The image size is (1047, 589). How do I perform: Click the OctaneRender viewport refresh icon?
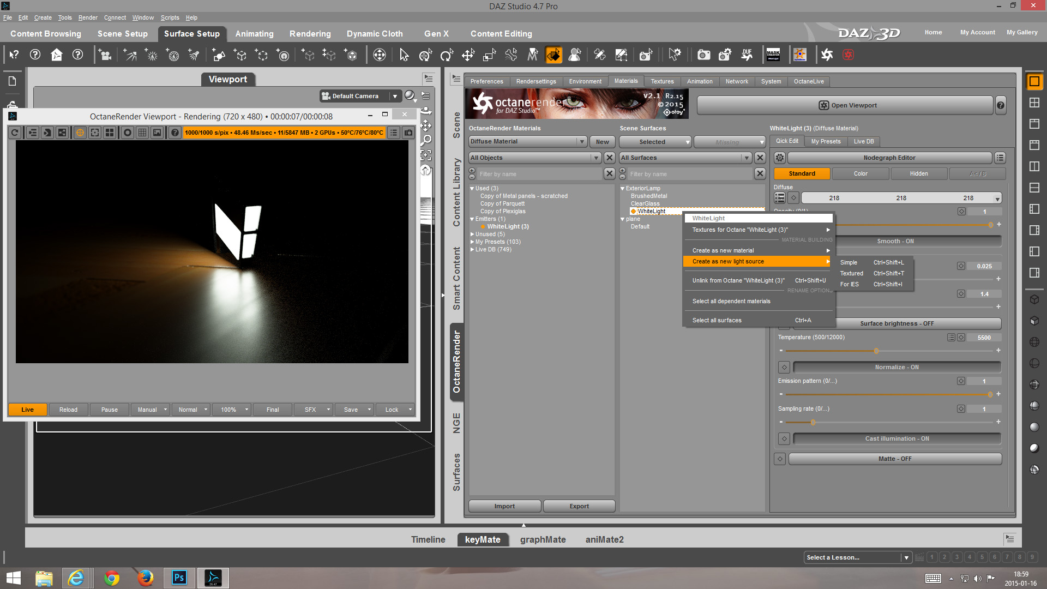click(15, 133)
